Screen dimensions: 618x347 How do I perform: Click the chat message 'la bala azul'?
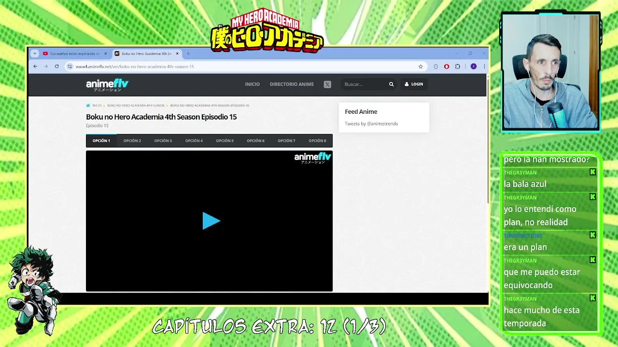[525, 184]
